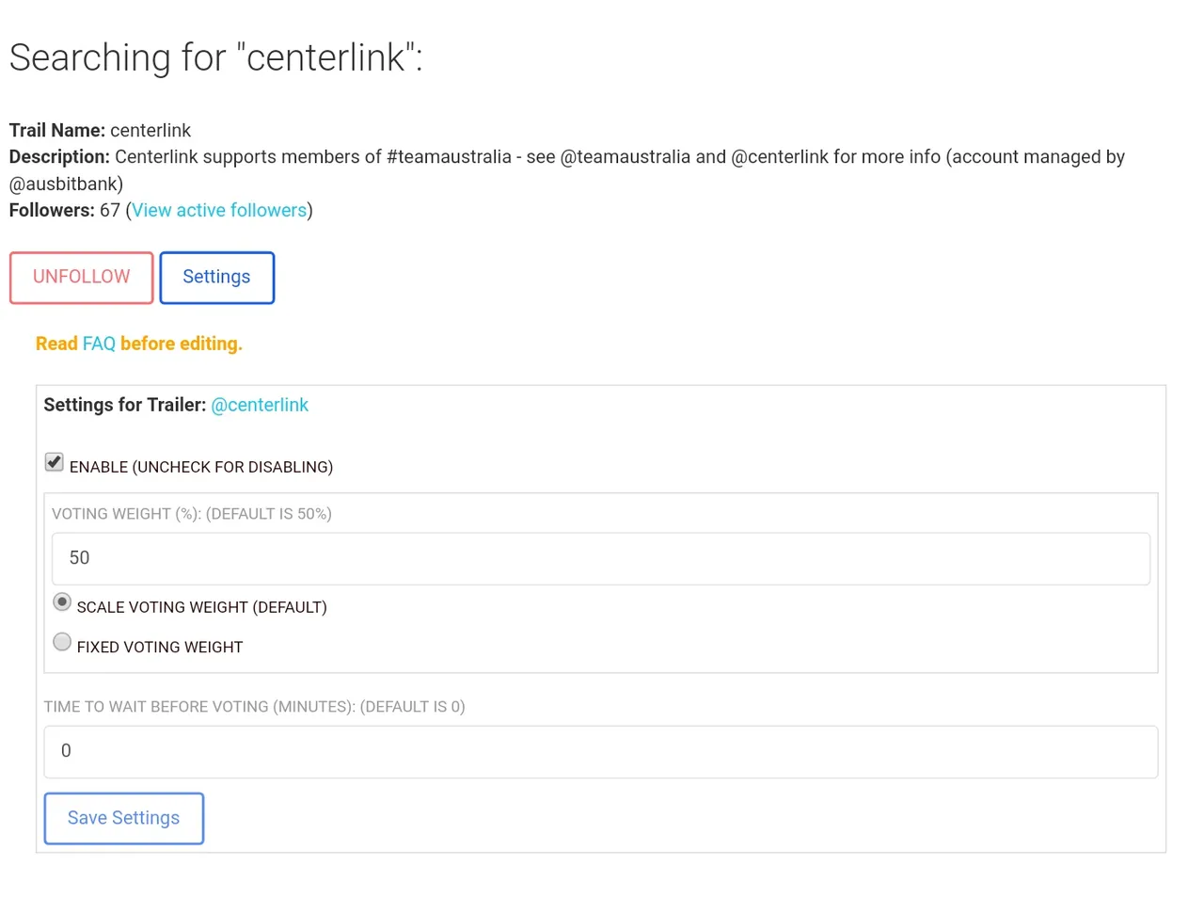The width and height of the screenshot is (1204, 898).
Task: Focus the voting weight field showing 50
Action: 601,559
